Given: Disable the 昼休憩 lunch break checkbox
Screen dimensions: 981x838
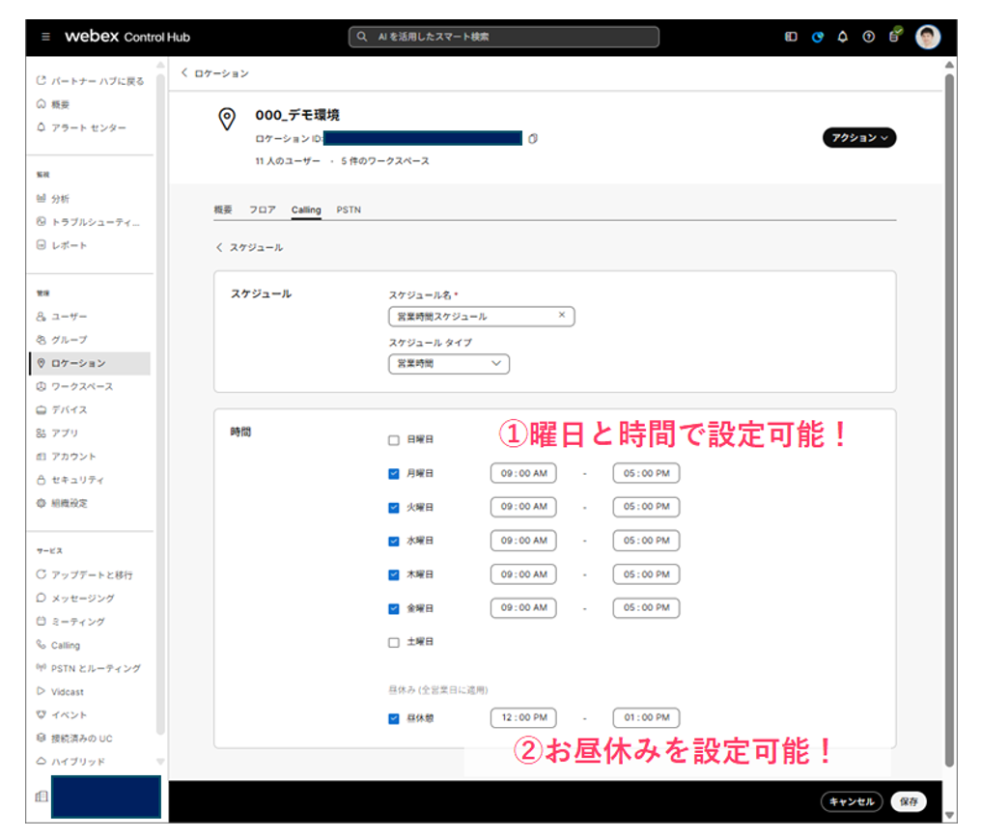Looking at the screenshot, I should pyautogui.click(x=393, y=718).
